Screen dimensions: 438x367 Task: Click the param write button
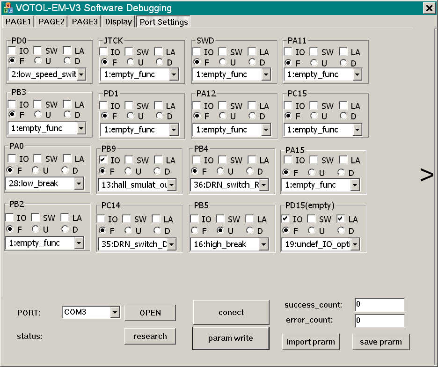tap(231, 338)
